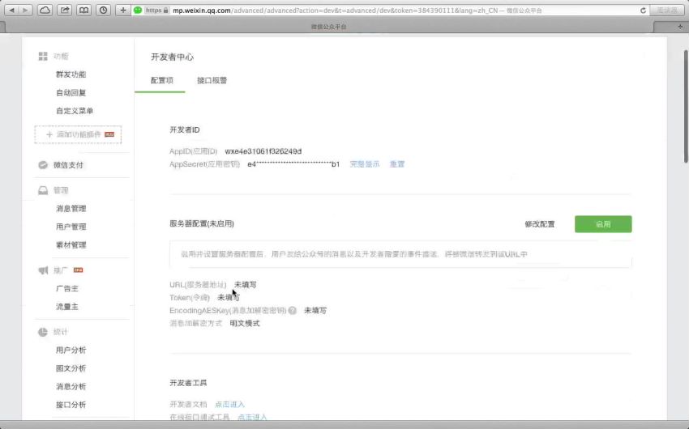Go forward with the browser forward arrow
The height and width of the screenshot is (429, 689).
coord(25,10)
